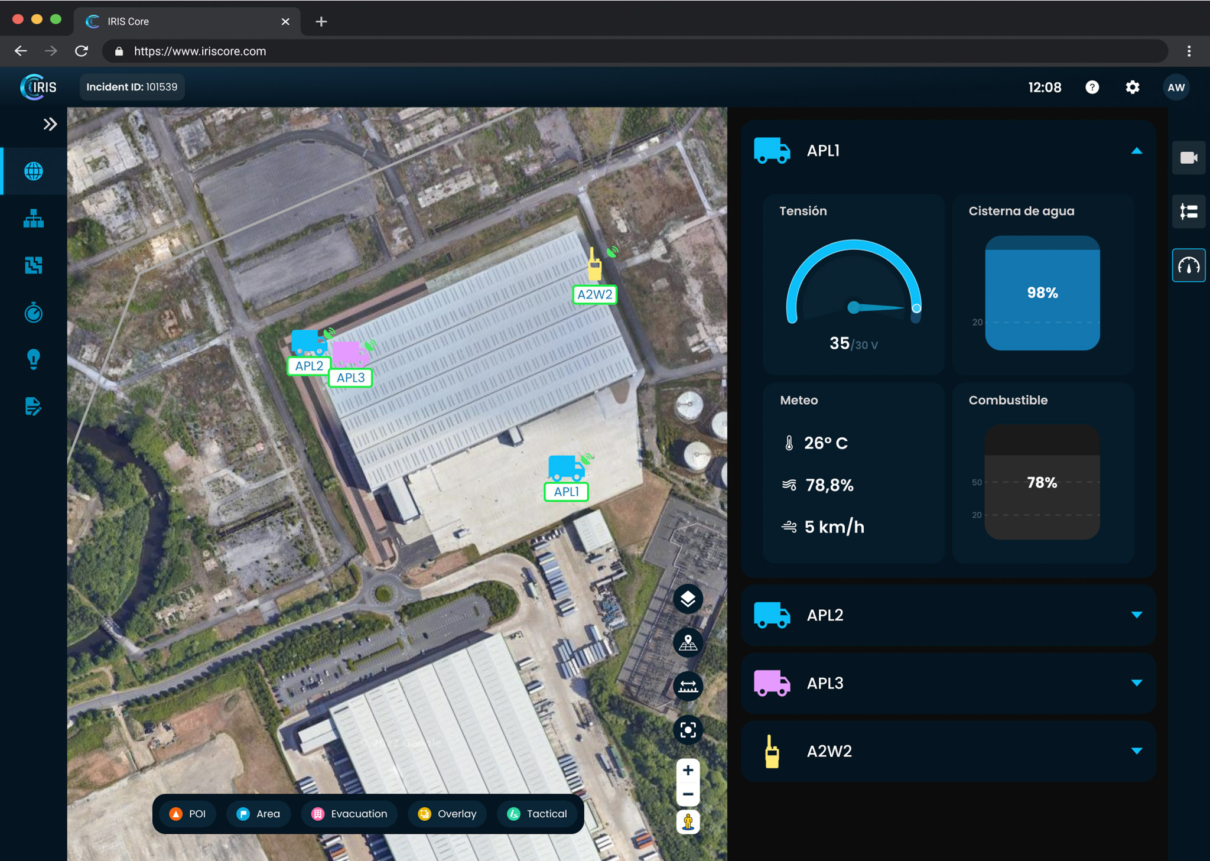This screenshot has height=861, width=1210.
Task: Open the video camera panel
Action: point(1188,158)
